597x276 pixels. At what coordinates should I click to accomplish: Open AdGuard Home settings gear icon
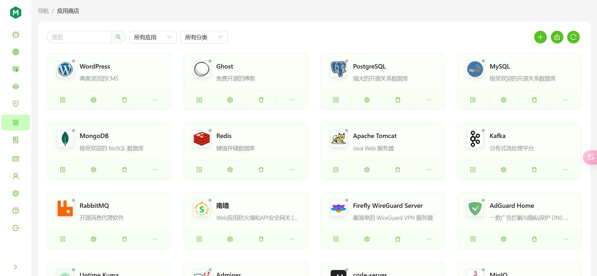(x=504, y=239)
